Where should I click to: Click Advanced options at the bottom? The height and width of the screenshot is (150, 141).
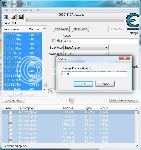[x=16, y=146]
